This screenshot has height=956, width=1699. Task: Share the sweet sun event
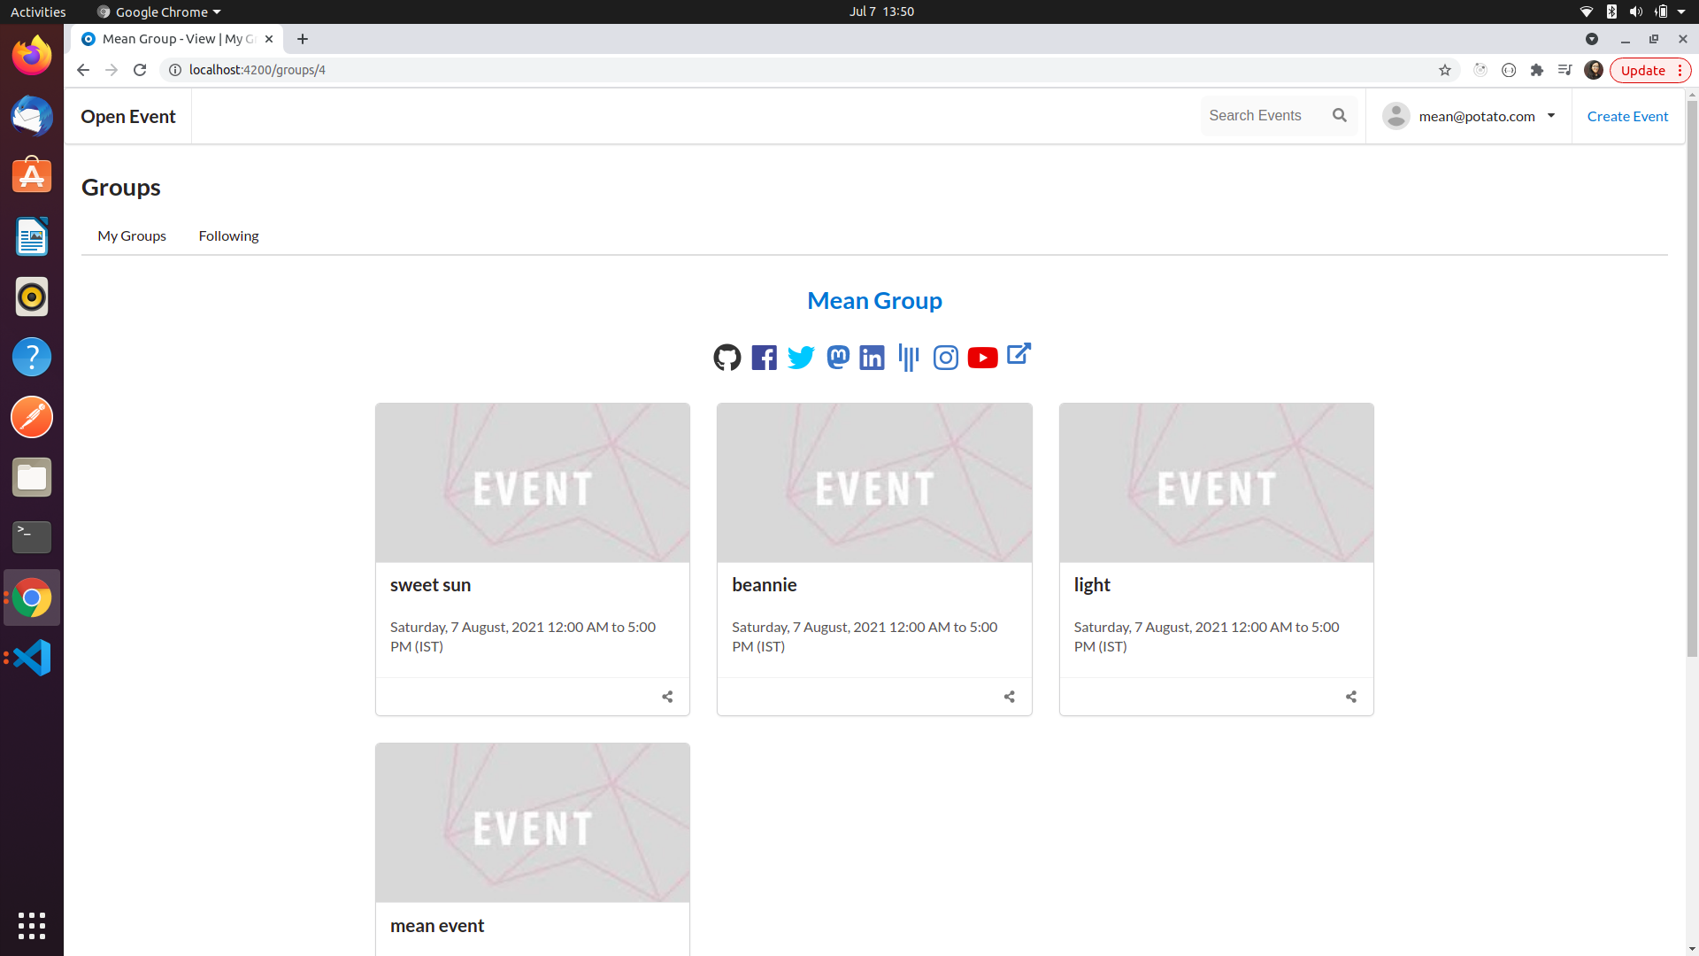(x=667, y=697)
